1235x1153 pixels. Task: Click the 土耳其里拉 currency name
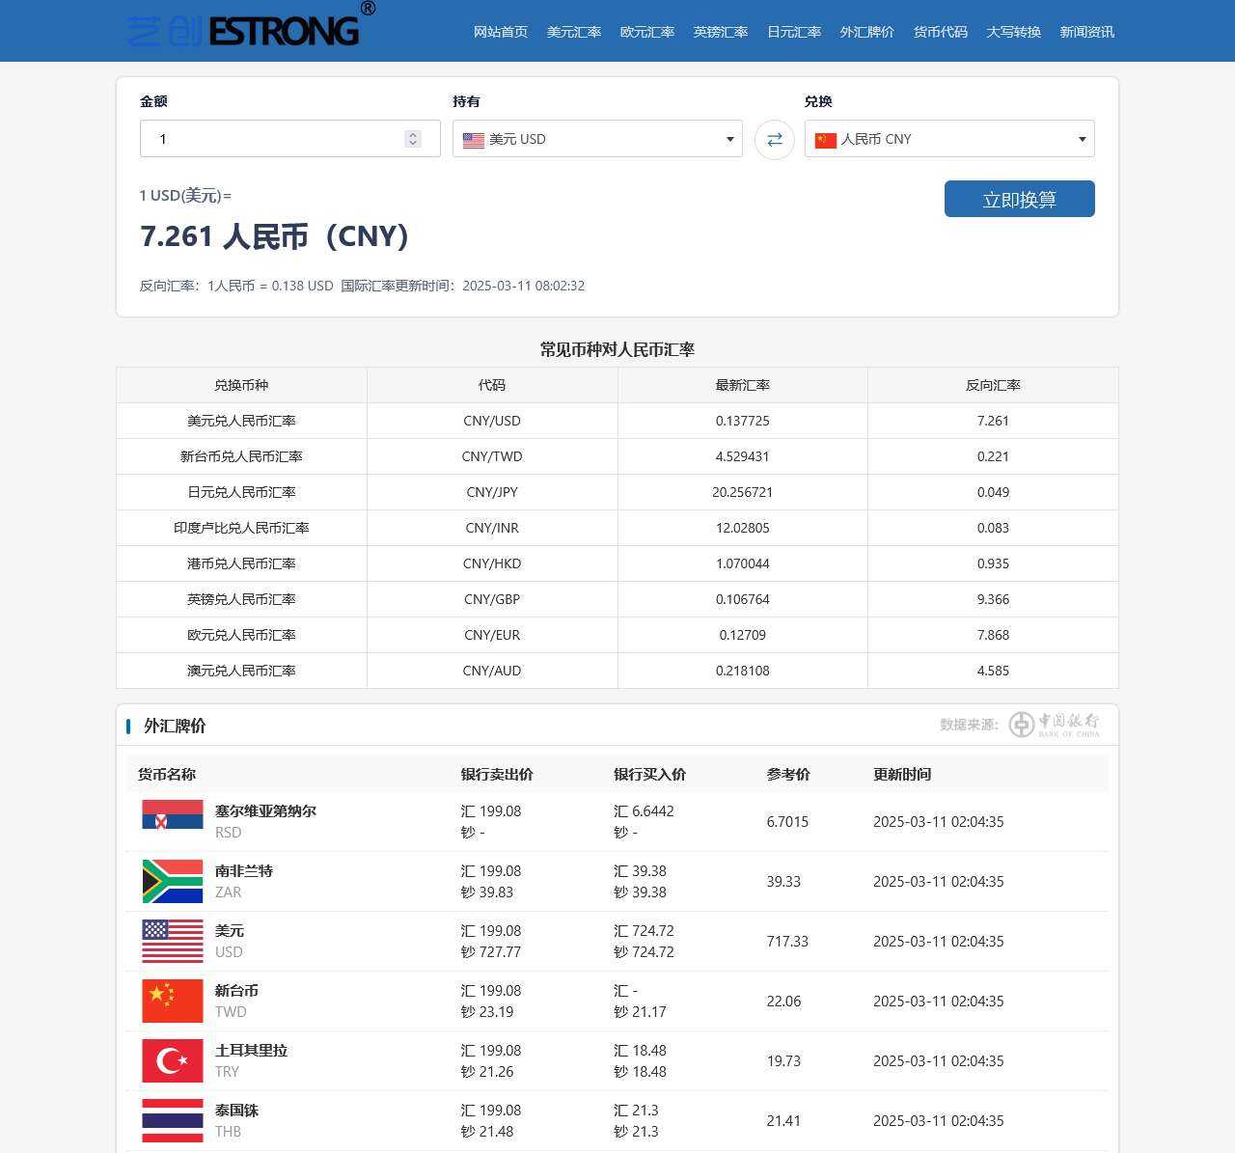pyautogui.click(x=251, y=1051)
